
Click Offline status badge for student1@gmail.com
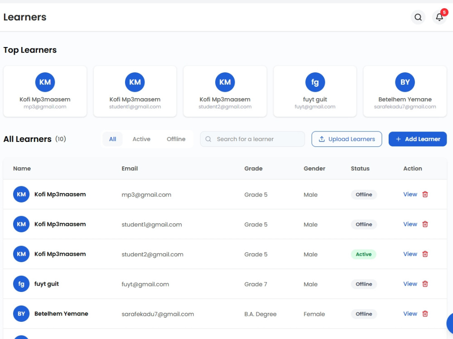coord(364,224)
